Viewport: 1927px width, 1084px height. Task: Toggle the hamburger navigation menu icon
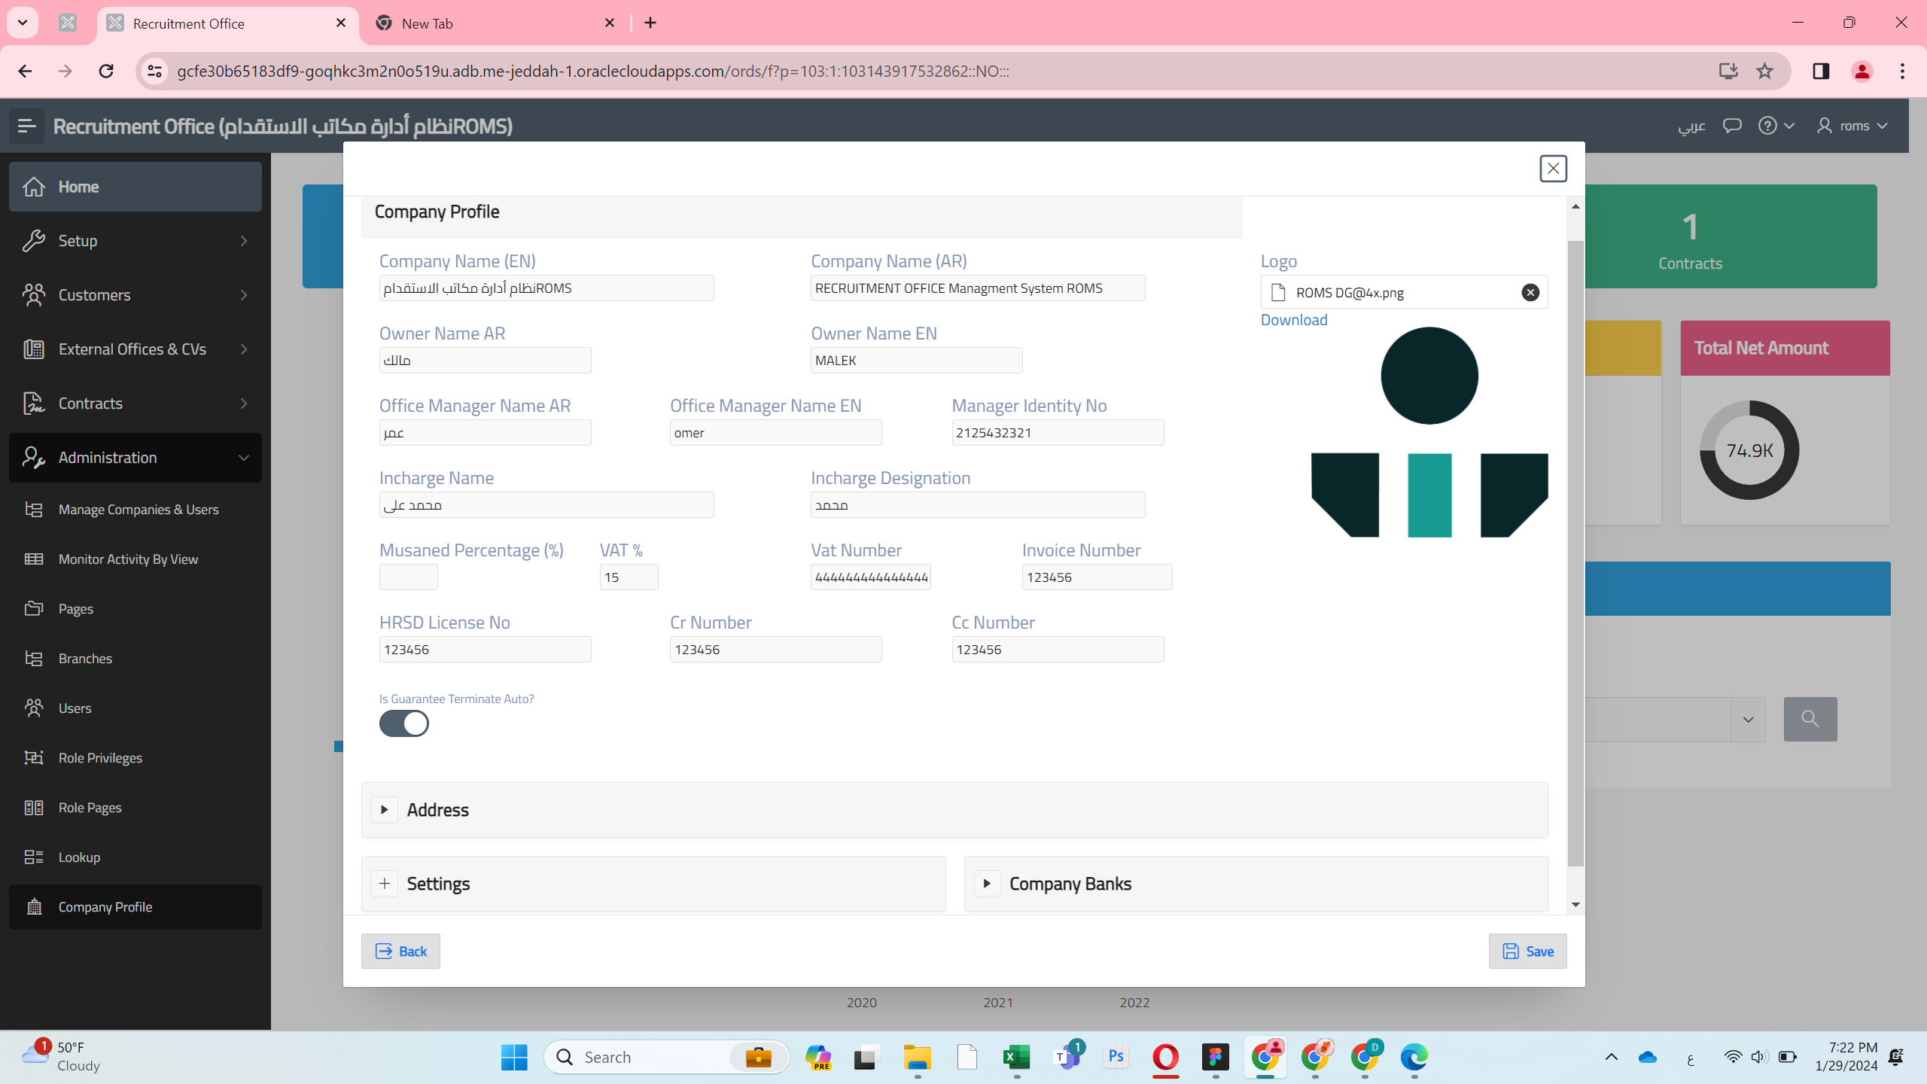tap(26, 126)
